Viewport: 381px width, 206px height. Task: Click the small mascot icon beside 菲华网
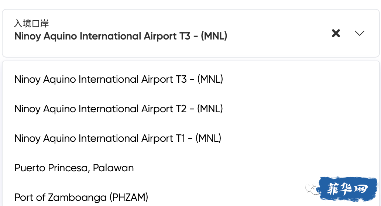pos(312,189)
